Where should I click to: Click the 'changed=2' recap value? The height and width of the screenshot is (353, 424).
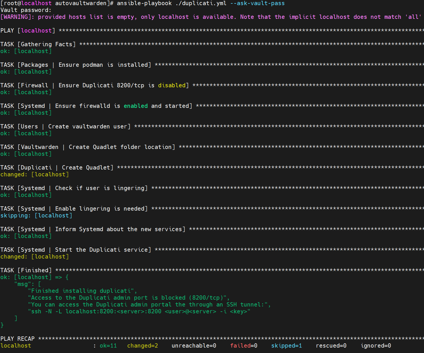tap(143, 346)
